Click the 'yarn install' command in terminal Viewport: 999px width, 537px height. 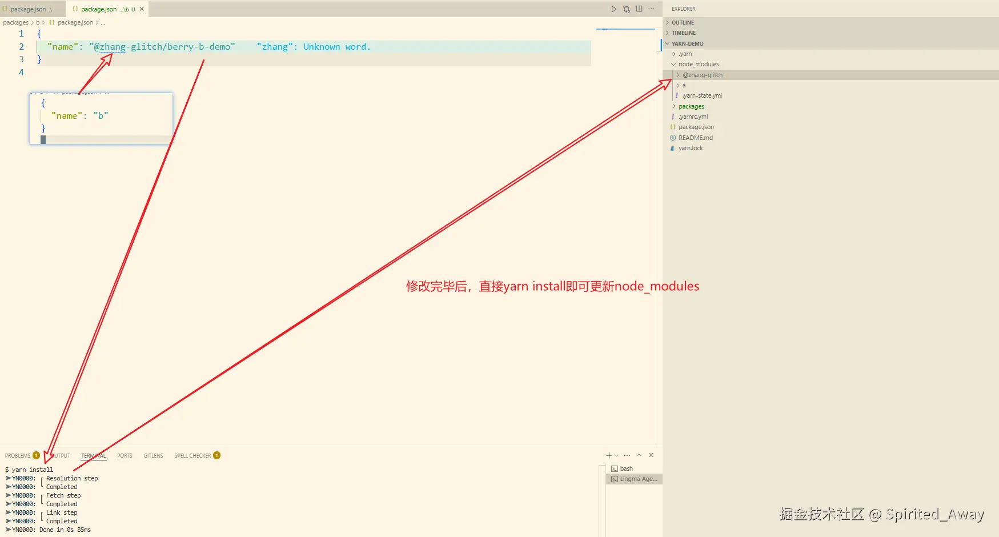[x=33, y=470]
